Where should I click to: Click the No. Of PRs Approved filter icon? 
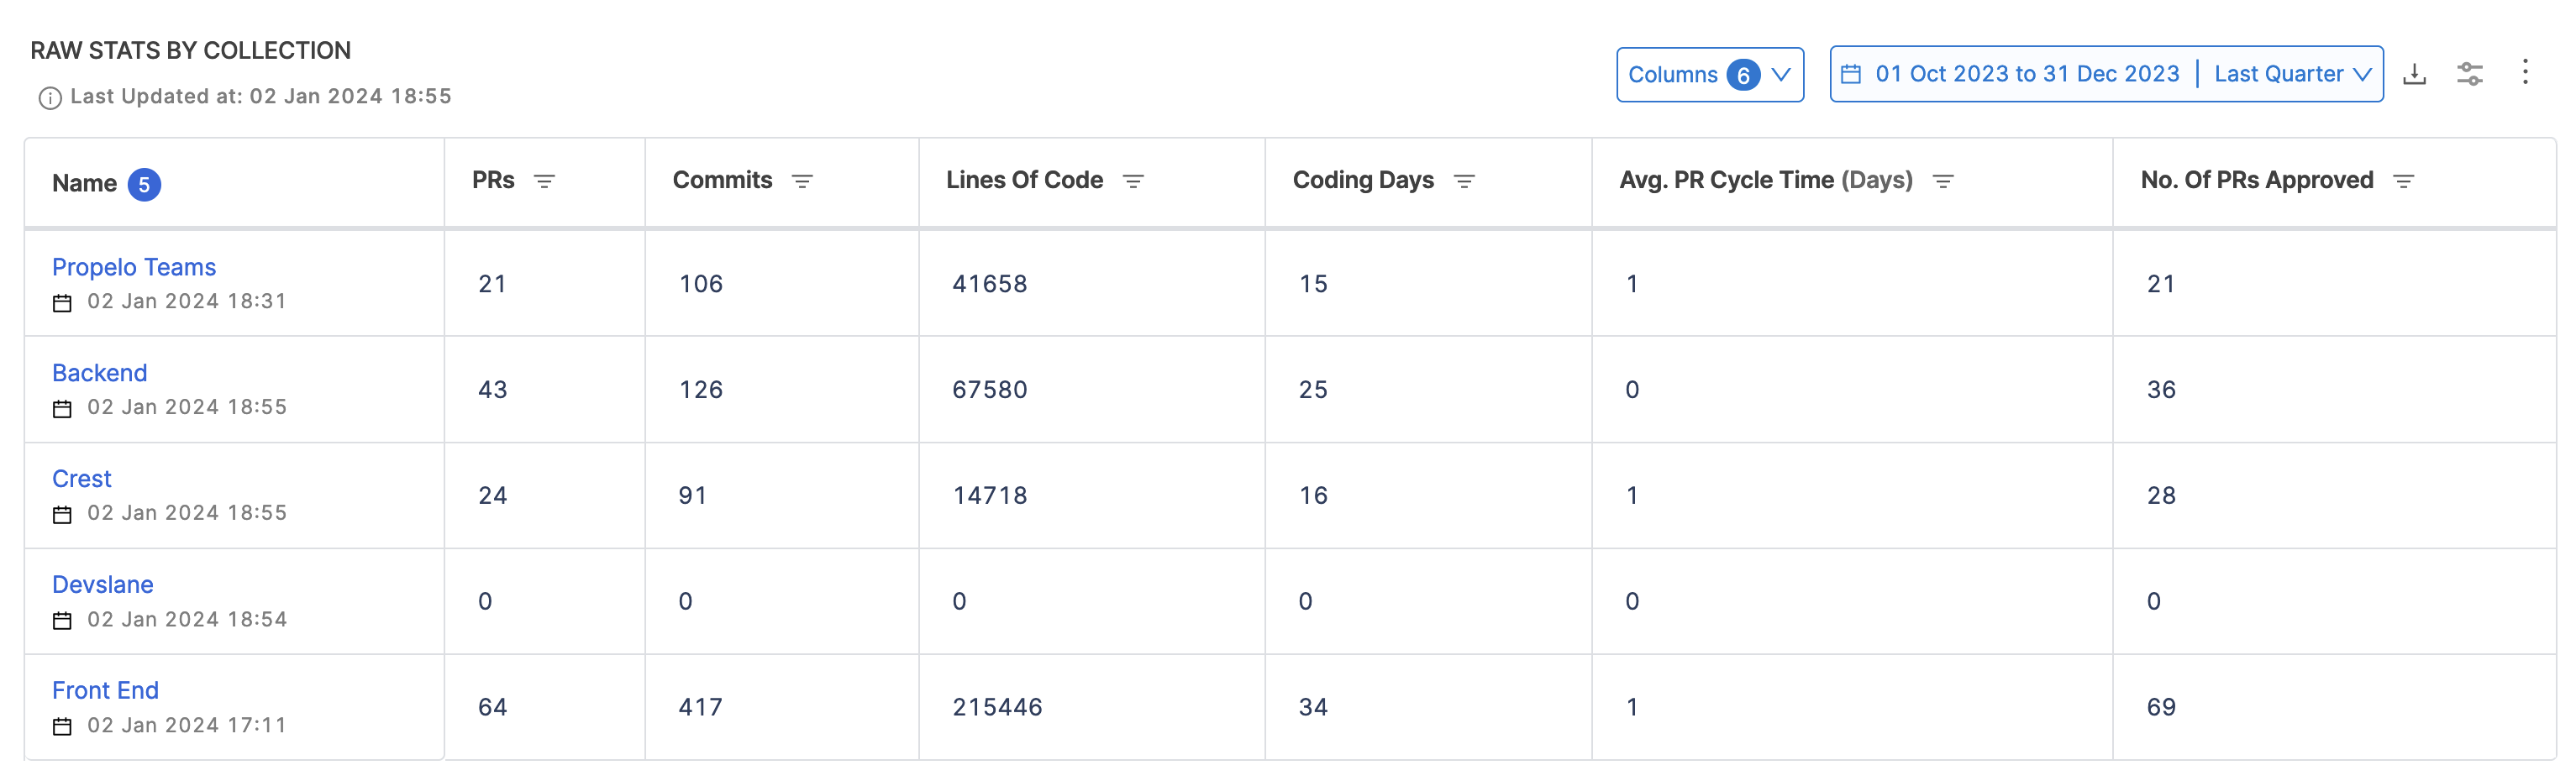(x=2403, y=181)
